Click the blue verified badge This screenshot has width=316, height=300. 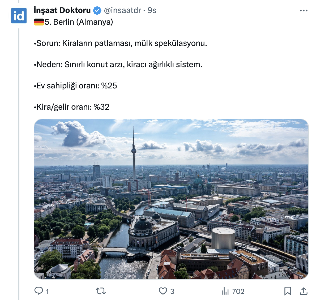tap(97, 11)
